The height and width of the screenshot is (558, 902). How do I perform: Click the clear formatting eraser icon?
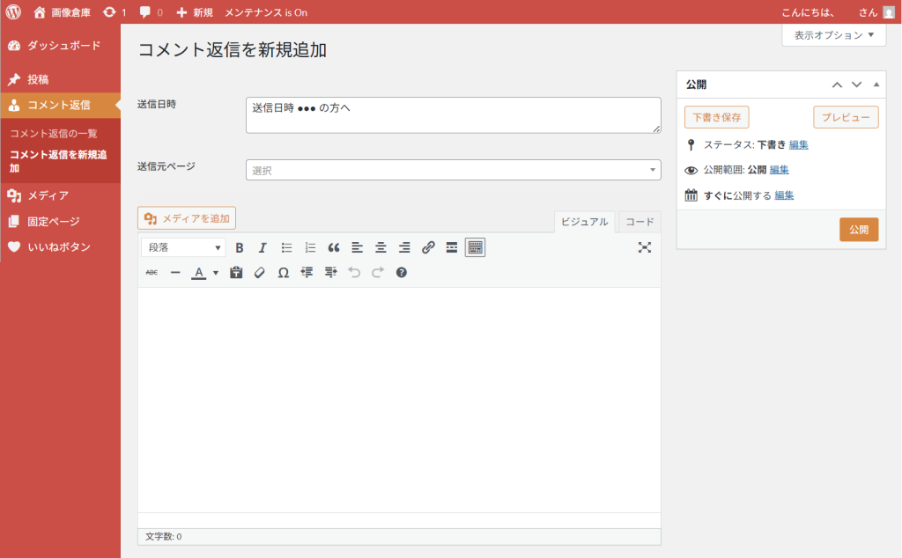point(259,273)
